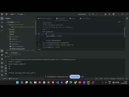Open PyCharm from the taskbar
The width and height of the screenshot is (129, 97).
pos(88,82)
